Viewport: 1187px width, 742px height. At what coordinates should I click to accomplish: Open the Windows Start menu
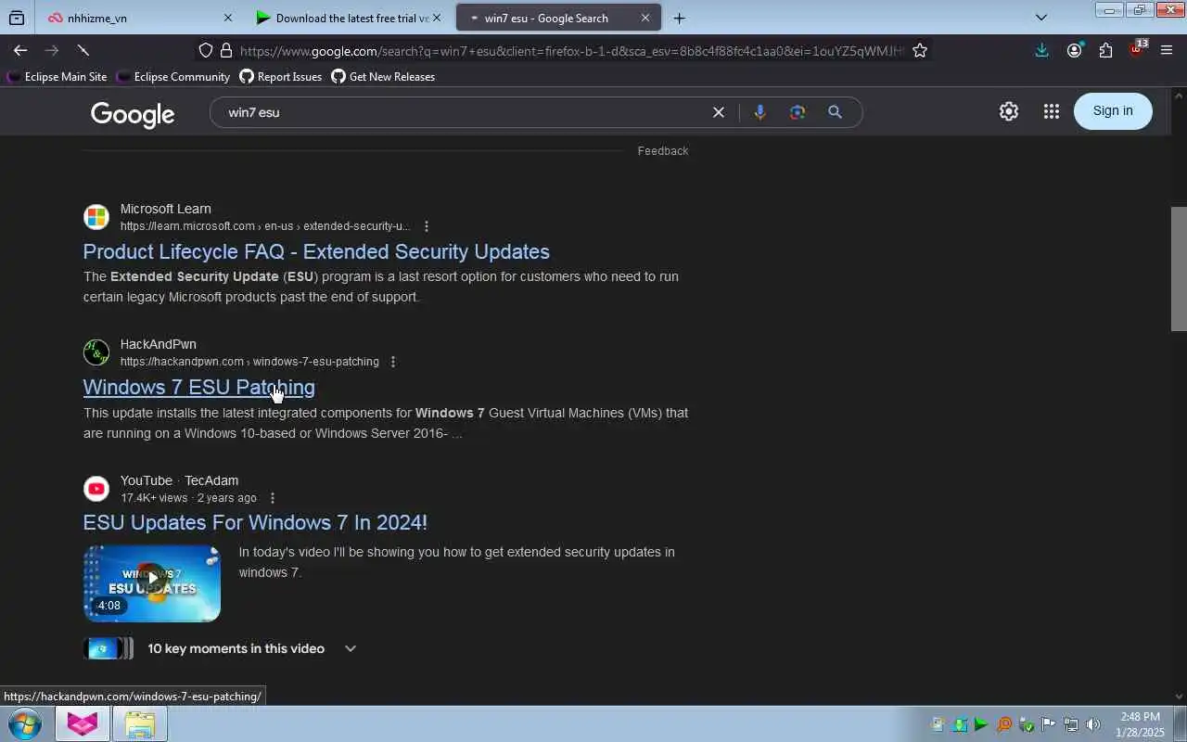coord(24,723)
